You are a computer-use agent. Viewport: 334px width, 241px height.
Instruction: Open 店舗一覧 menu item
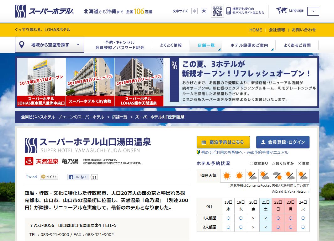coord(206,45)
